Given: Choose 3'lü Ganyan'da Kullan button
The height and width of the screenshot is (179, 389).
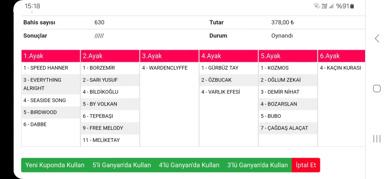Looking at the screenshot, I should pyautogui.click(x=258, y=165).
